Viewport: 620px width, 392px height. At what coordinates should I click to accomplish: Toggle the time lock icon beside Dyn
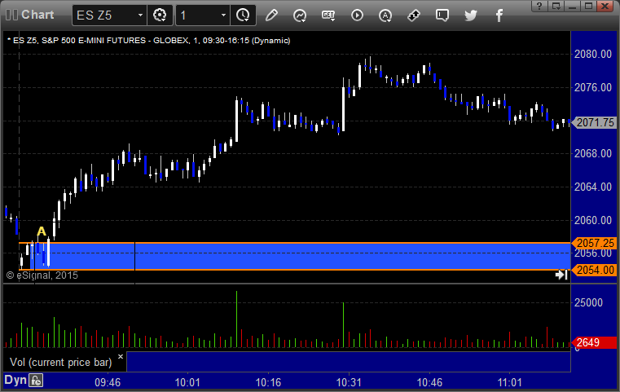click(36, 381)
